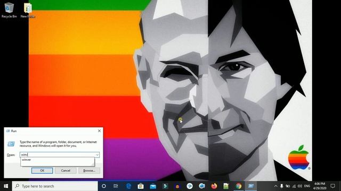The height and width of the screenshot is (191, 341).
Task: Open the video camera app on the taskbar
Action: [x=202, y=186]
